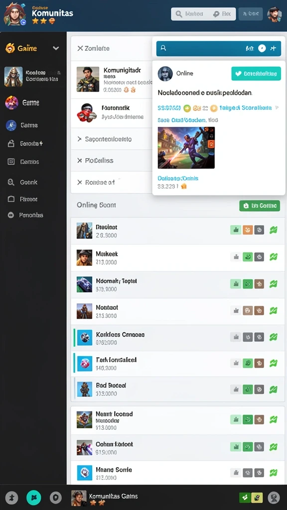Open the gray profile icon at bottom right

274,498
